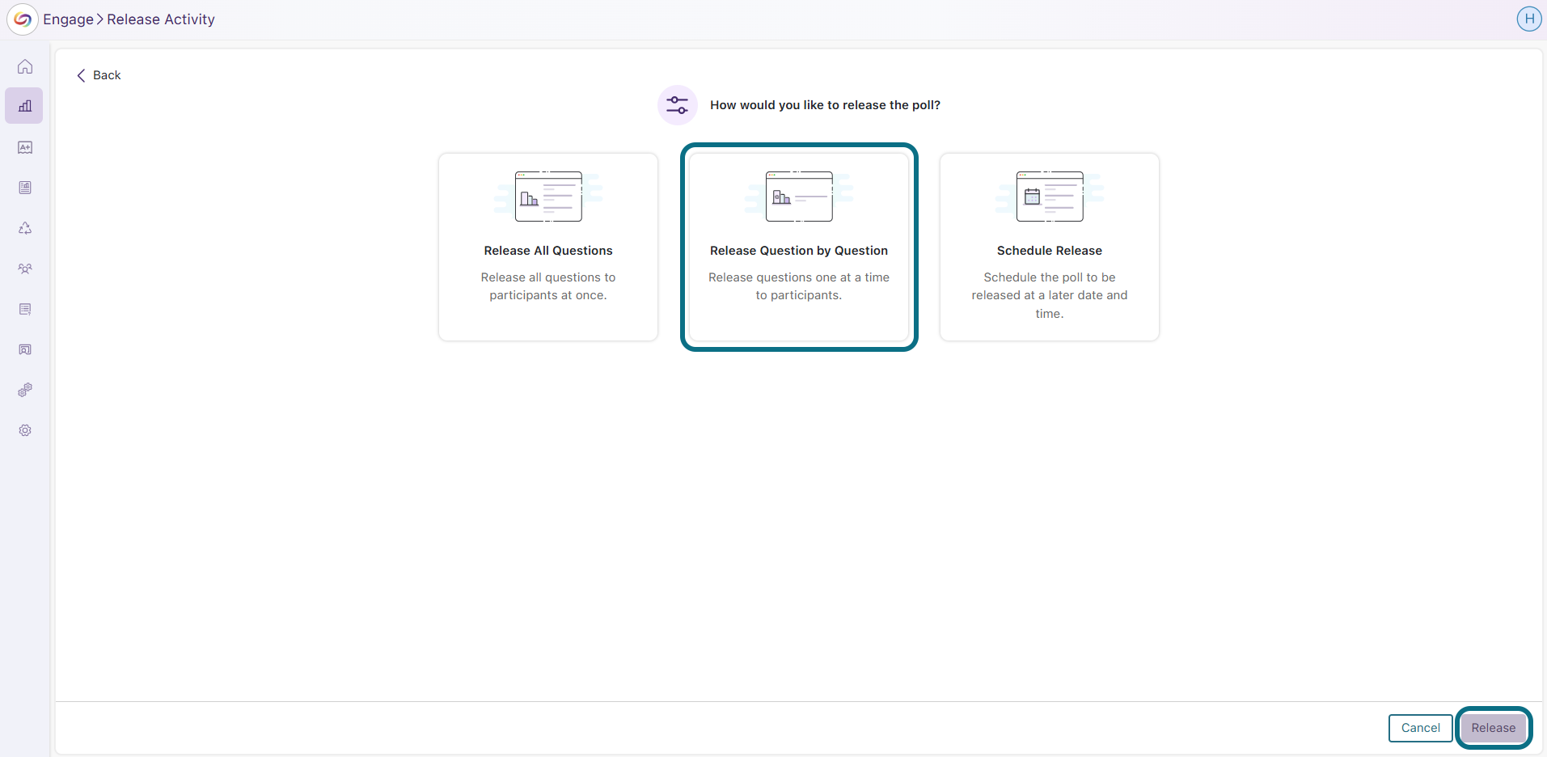Screen dimensions: 1547x757
Task: Click the Back chevron arrow
Action: 81,75
